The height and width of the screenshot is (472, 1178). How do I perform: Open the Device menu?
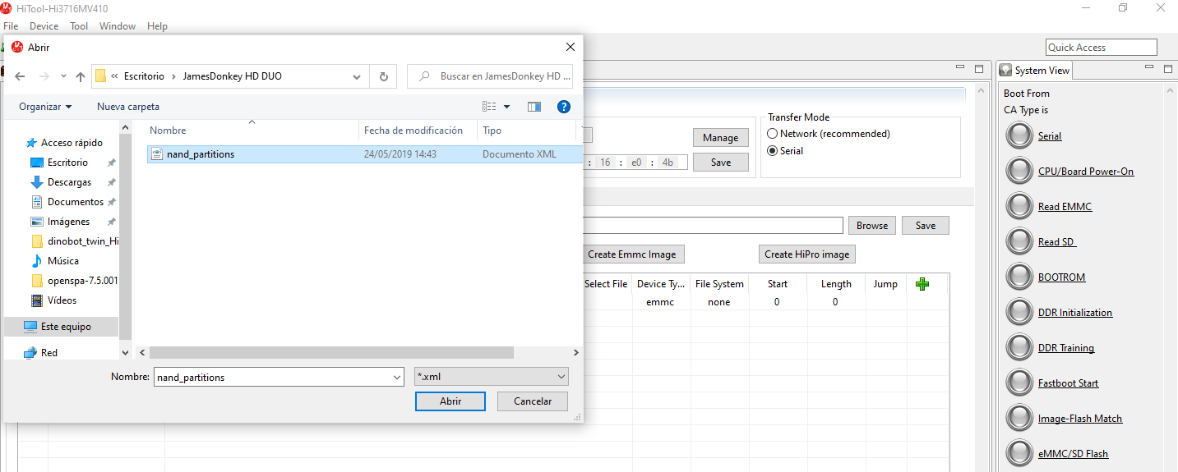[44, 26]
